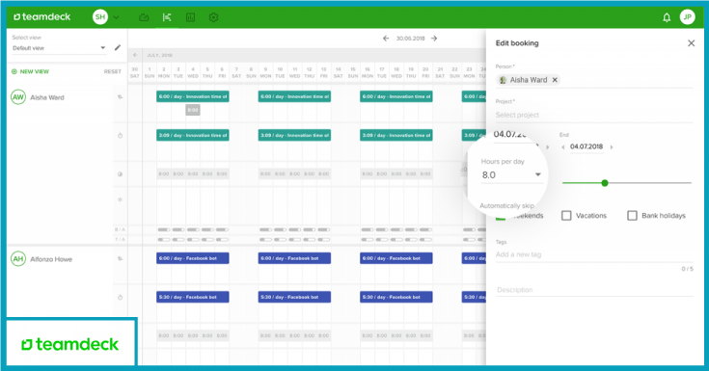Click the green booking slider handle
Viewport: 709px width, 371px height.
(x=605, y=183)
